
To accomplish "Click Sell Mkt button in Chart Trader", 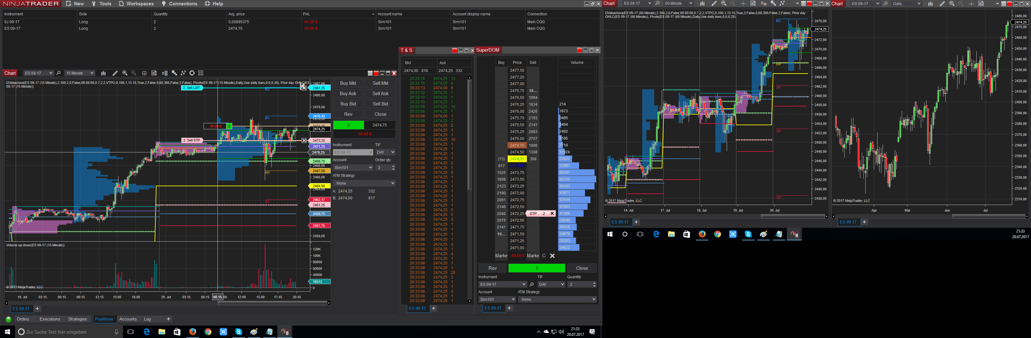I will (380, 83).
